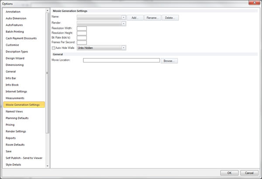Open Internet Settings
Image resolution: width=262 pixels, height=179 pixels.
tap(17, 92)
